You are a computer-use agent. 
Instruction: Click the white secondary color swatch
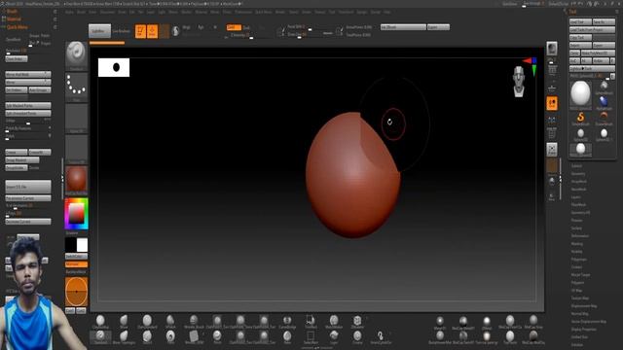82,245
